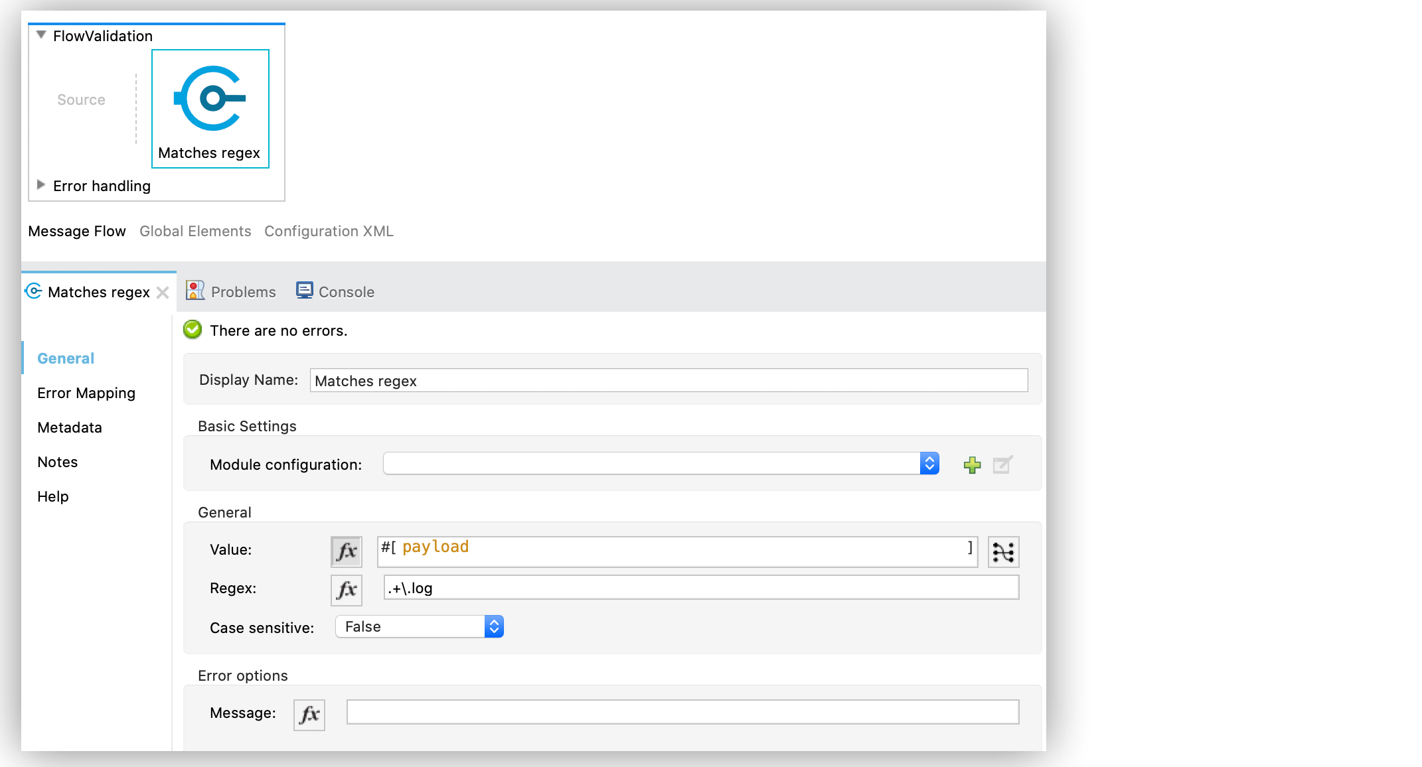
Task: Open the expression editor for Value field
Action: pyautogui.click(x=346, y=550)
